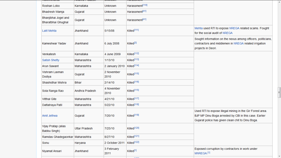Click the vertical scrollbar thumb

click(x=279, y=92)
